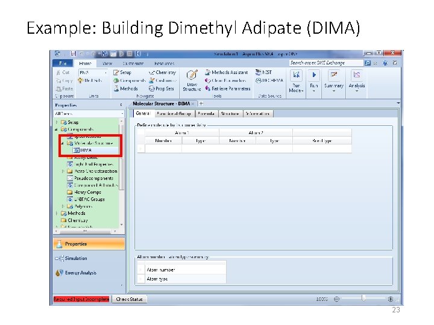Click the Check Status button
This screenshot has height=325, width=434.
[x=129, y=299]
